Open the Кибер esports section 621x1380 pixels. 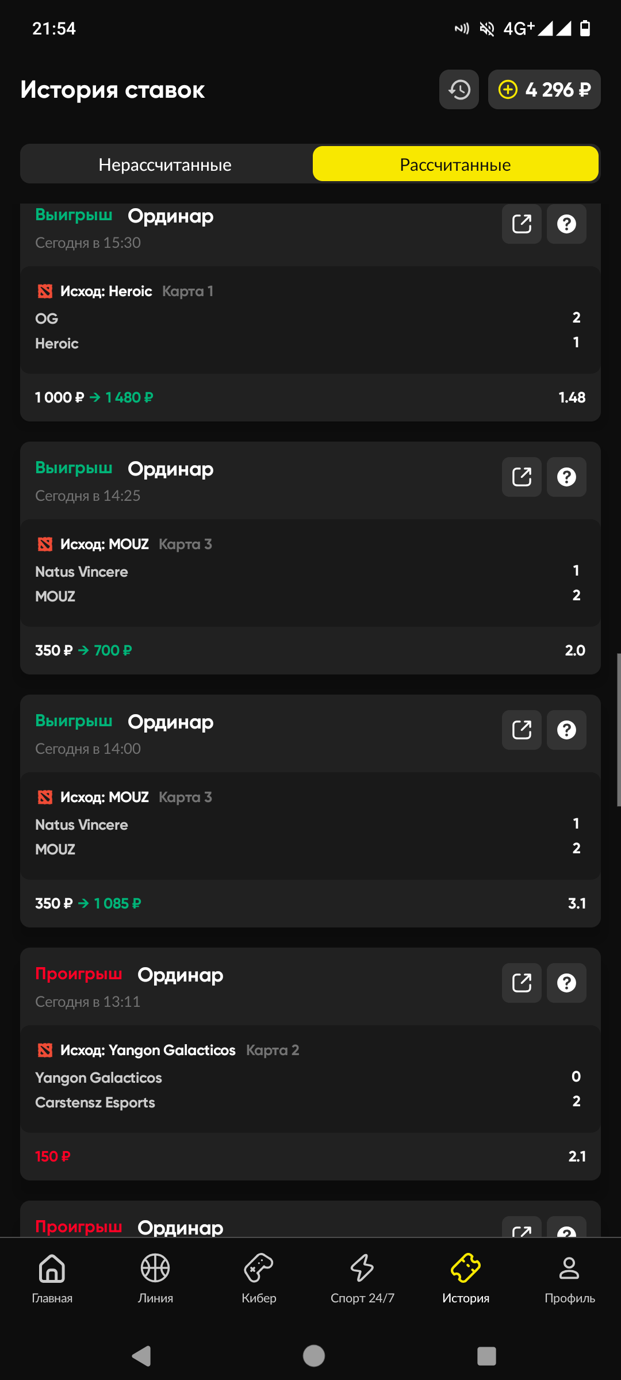tap(259, 1278)
